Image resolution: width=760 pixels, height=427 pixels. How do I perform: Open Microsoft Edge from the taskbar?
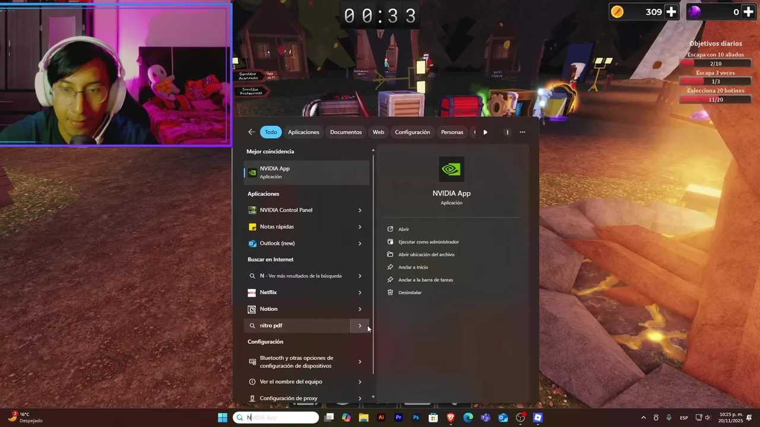point(468,418)
